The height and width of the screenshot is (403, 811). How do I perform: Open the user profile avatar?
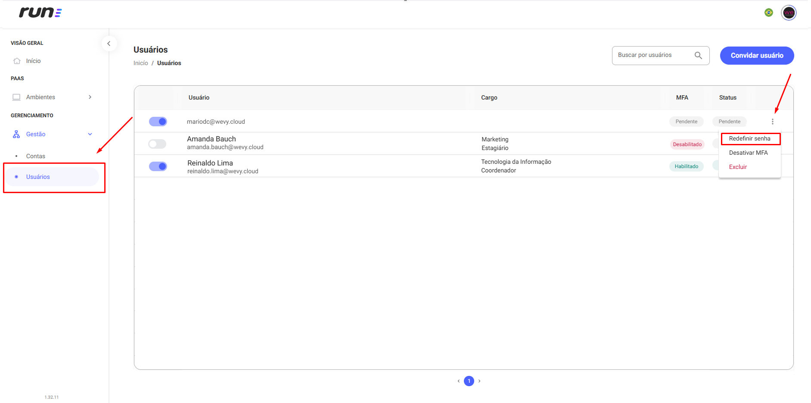click(789, 12)
